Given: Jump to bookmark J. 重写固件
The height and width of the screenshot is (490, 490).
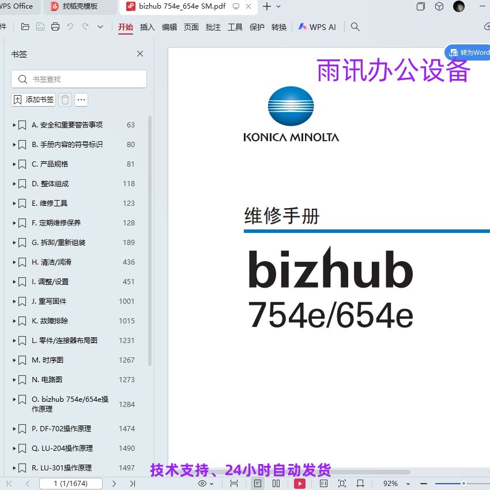Looking at the screenshot, I should click(x=49, y=301).
